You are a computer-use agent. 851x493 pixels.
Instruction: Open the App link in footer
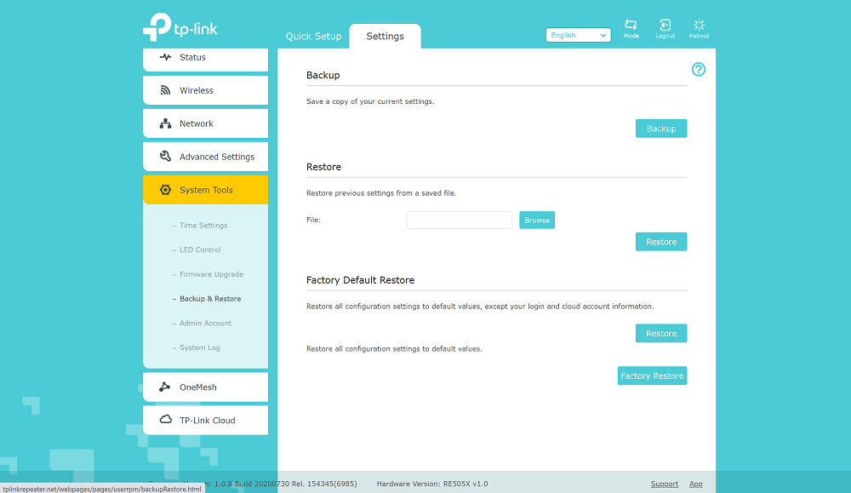pos(696,484)
